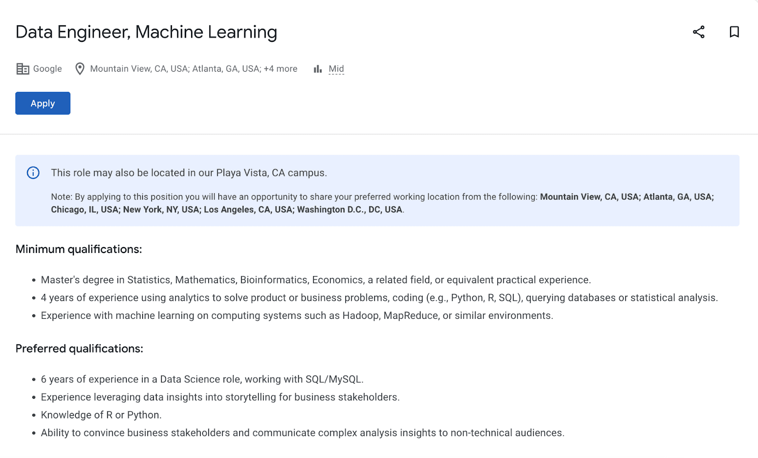Click the location pin icon

point(80,69)
